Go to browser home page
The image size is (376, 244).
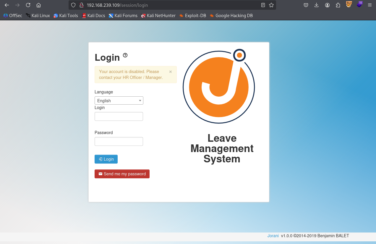[38, 5]
